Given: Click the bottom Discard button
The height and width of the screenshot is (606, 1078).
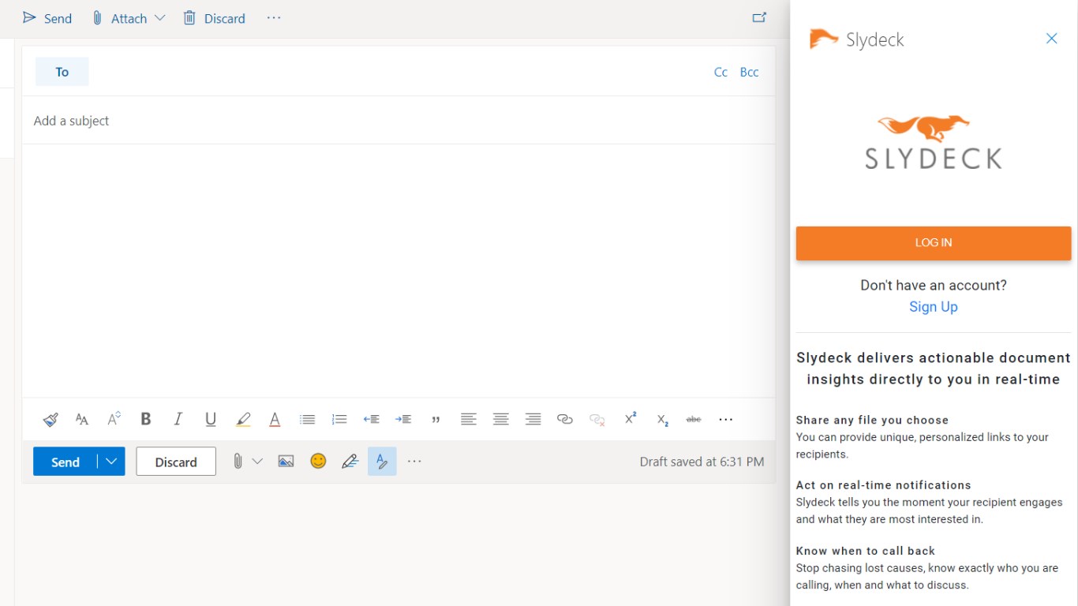Looking at the screenshot, I should point(176,462).
